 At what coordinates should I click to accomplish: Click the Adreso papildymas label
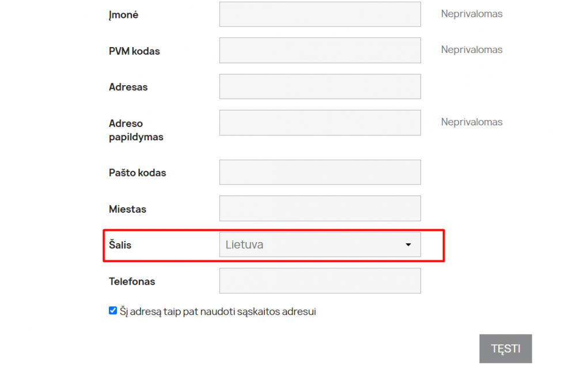tap(136, 130)
